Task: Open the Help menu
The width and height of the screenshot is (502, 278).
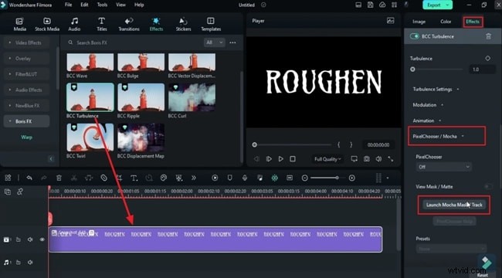Action: pyautogui.click(x=139, y=5)
